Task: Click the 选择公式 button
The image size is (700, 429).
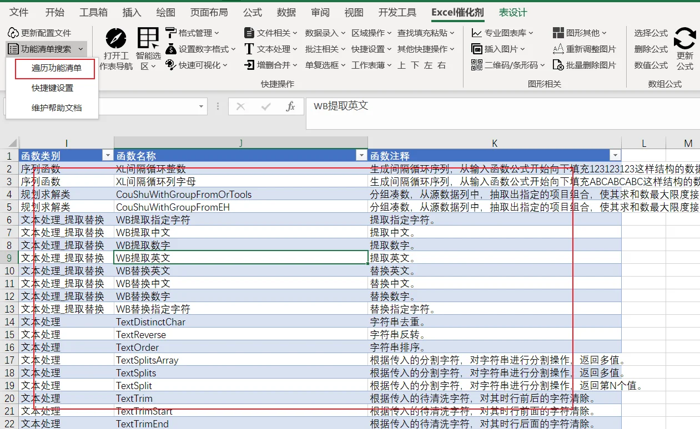Action: (x=651, y=33)
